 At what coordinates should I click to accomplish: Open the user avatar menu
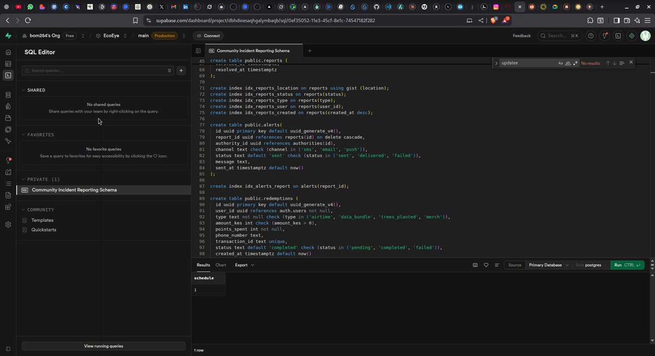(x=645, y=35)
